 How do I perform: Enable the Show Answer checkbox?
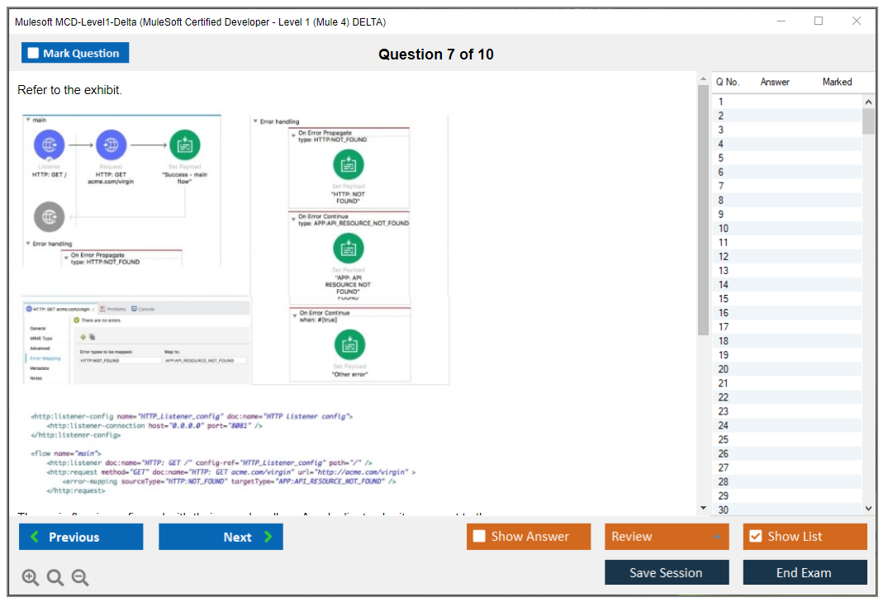[479, 537]
